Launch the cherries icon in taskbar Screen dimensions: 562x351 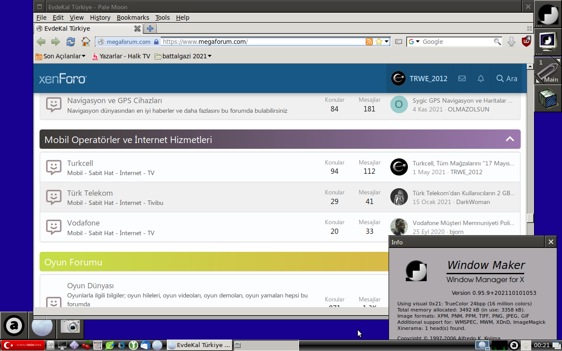(x=86, y=345)
